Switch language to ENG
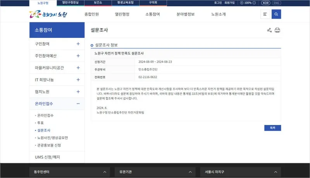 pos(276,3)
